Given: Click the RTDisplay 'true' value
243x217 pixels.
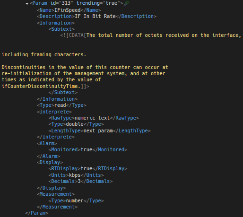Looking at the screenshot, I should click(x=87, y=169).
